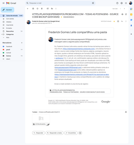This screenshot has width=134, height=145.
Task: Open email in new window
Action: pos(126,14)
